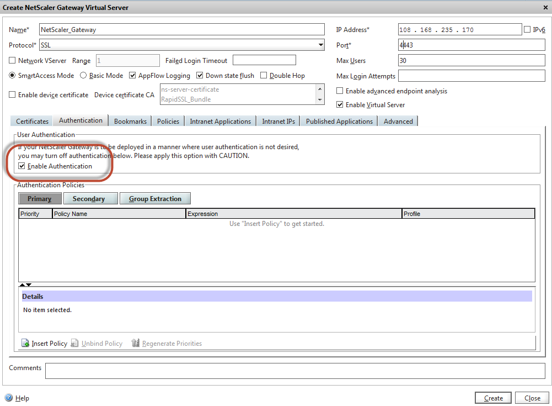Uncheck the Enable Authentication checkbox

[22, 166]
